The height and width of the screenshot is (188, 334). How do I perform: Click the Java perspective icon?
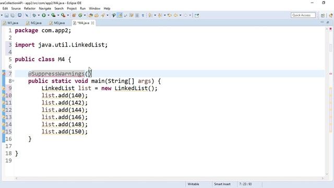coord(331,15)
